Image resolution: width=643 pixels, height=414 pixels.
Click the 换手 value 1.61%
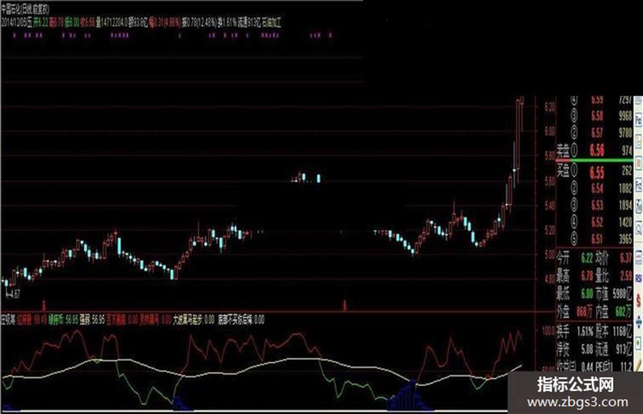point(584,332)
